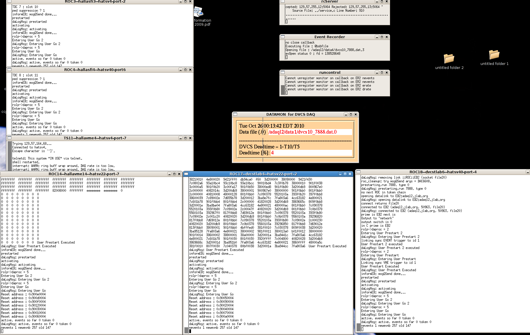Maximize the ROC17 terminal window
The width and height of the screenshot is (530, 335).
[x=345, y=174]
